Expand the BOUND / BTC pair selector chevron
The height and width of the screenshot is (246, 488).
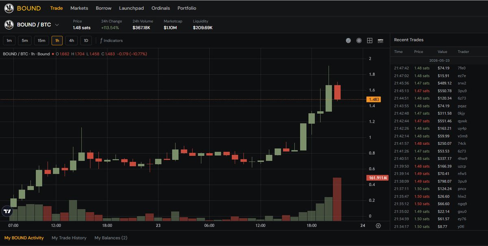pyautogui.click(x=57, y=25)
